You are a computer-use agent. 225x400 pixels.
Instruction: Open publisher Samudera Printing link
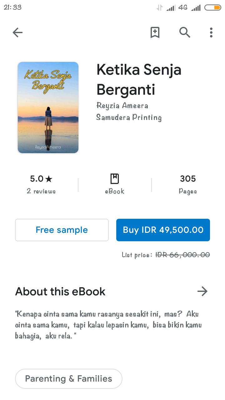[x=129, y=118]
